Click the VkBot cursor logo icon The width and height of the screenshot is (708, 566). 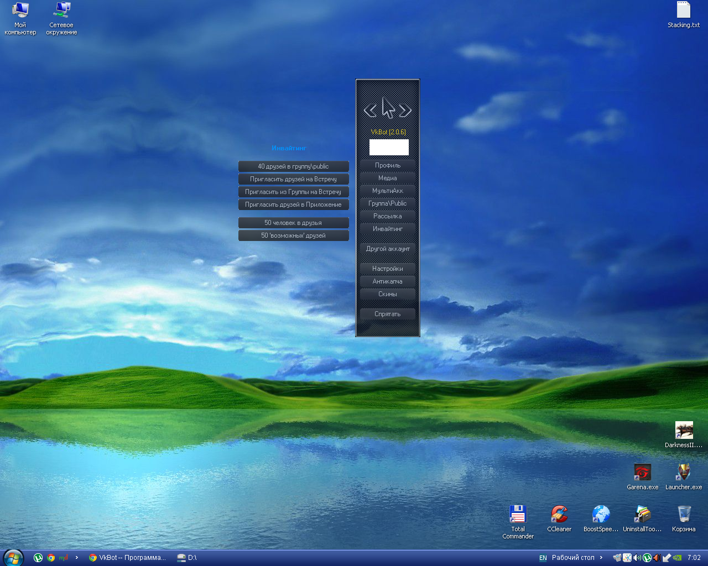(388, 108)
